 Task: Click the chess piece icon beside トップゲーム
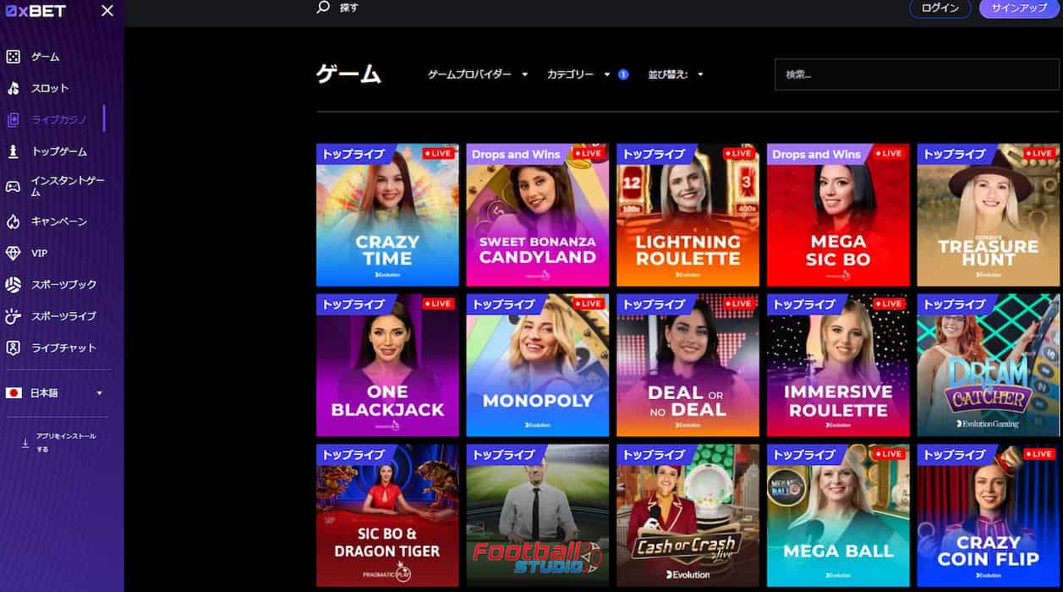[x=13, y=151]
